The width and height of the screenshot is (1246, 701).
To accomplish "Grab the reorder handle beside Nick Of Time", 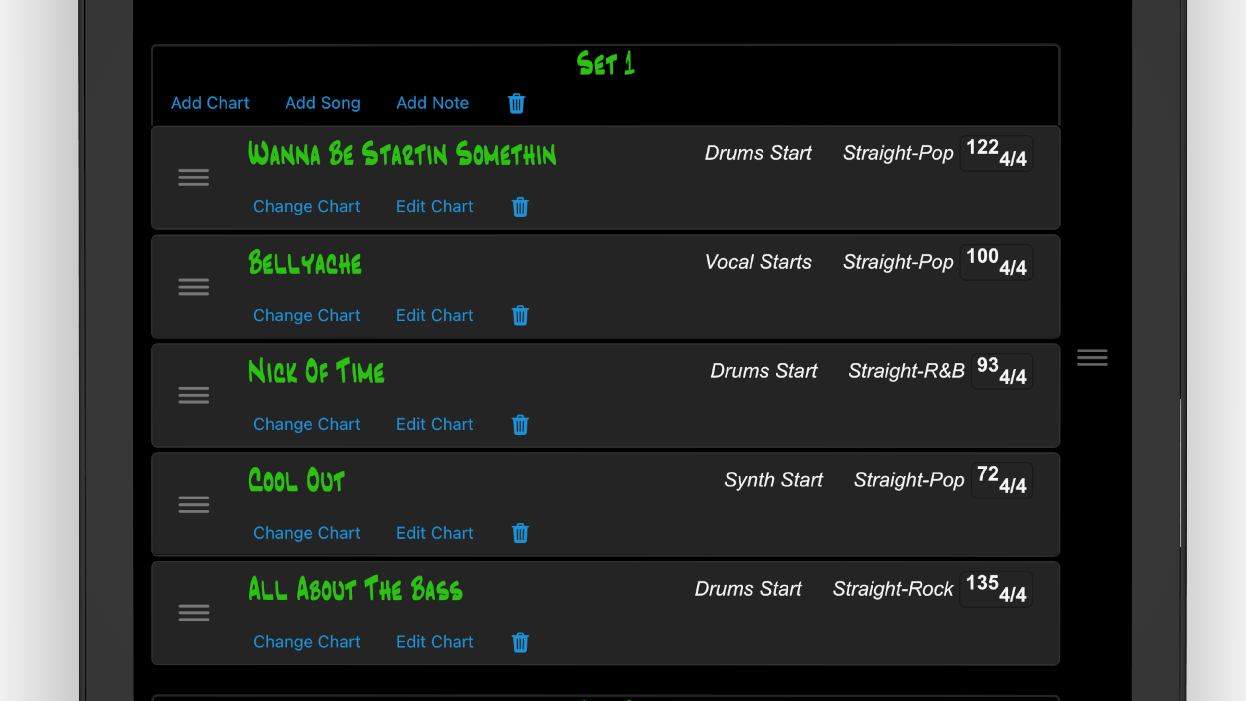I will coord(193,395).
